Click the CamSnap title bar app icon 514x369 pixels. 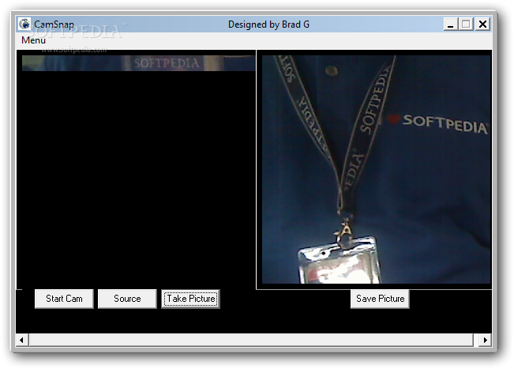(24, 24)
